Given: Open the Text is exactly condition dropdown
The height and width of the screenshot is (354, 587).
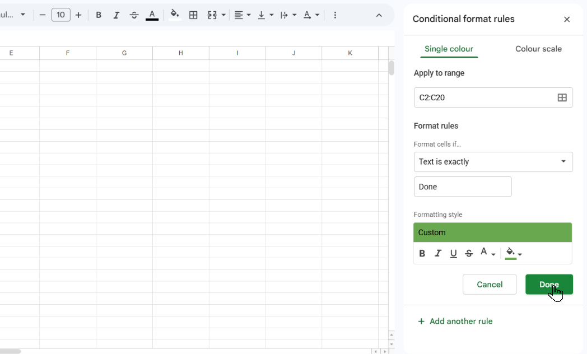Looking at the screenshot, I should 493,162.
